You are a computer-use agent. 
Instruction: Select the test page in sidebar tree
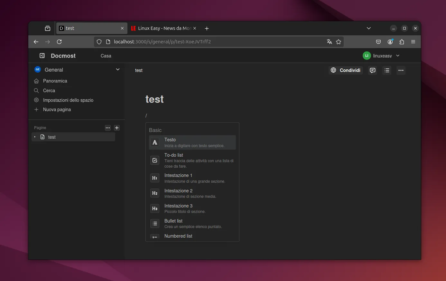(52, 137)
